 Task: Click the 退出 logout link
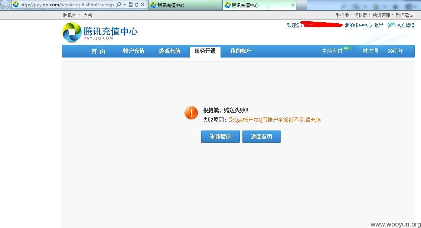tap(379, 25)
